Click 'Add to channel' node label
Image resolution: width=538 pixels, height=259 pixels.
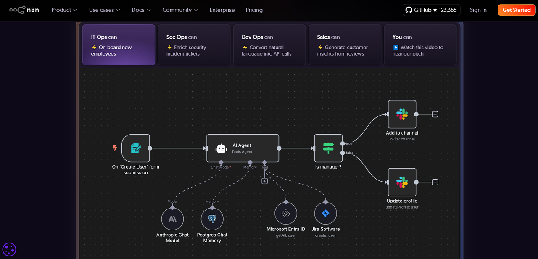point(402,133)
